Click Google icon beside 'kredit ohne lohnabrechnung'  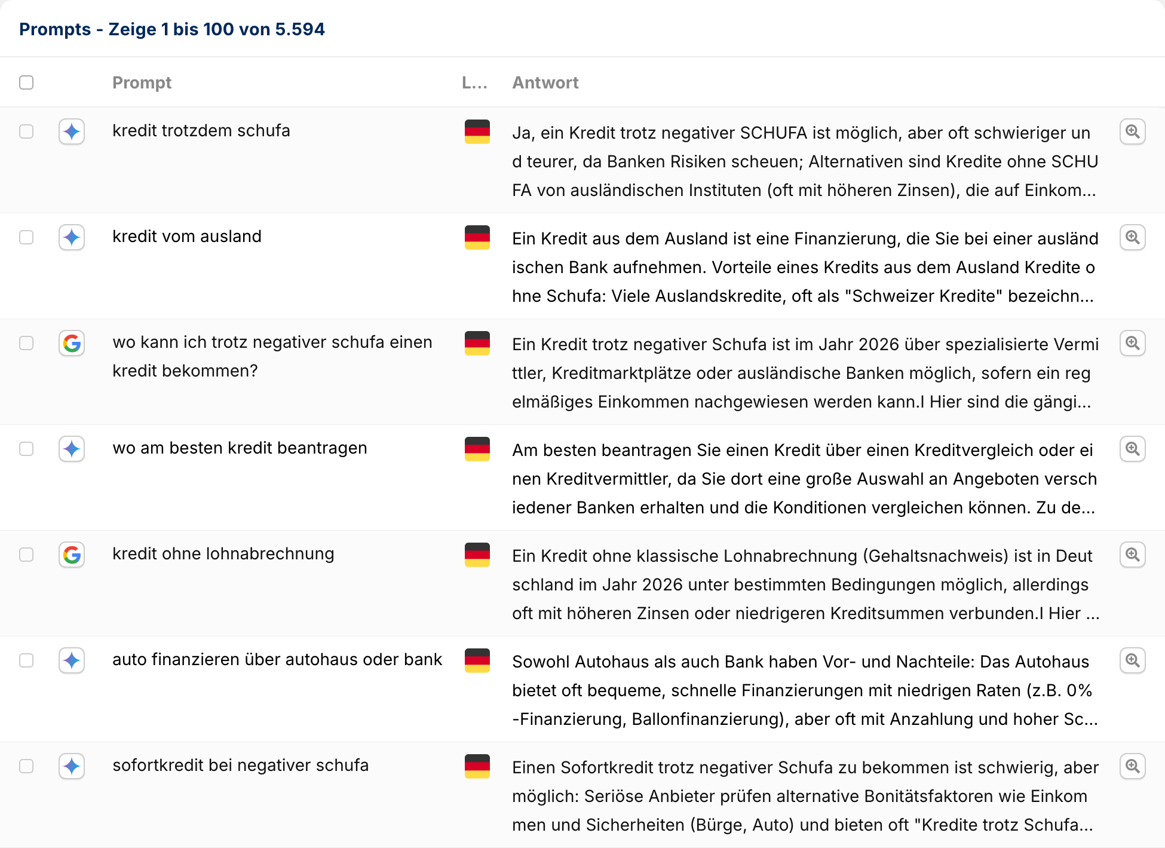click(x=72, y=555)
